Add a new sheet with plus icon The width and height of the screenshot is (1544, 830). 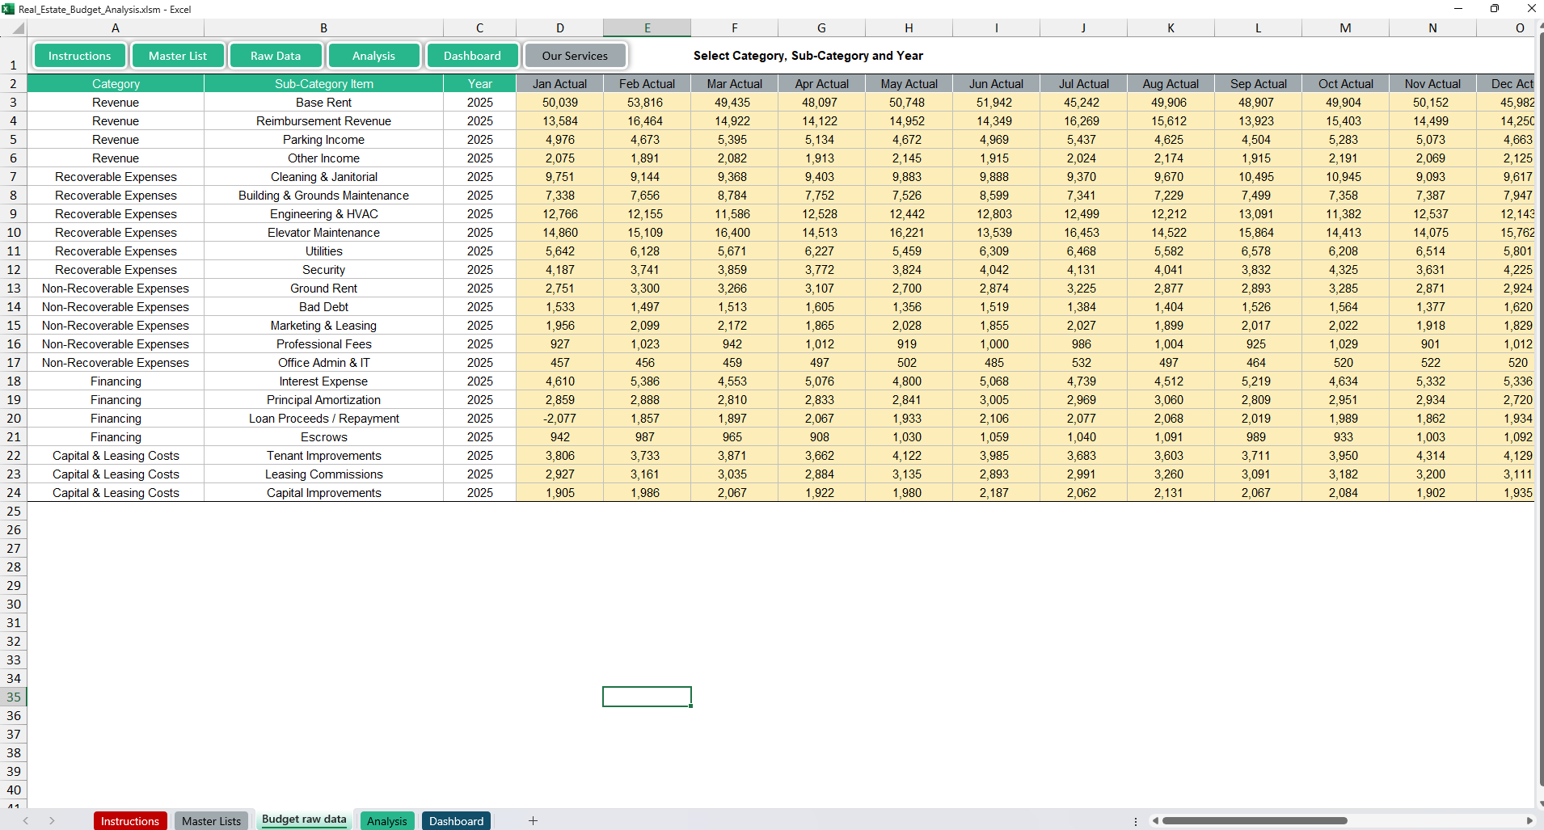point(533,820)
